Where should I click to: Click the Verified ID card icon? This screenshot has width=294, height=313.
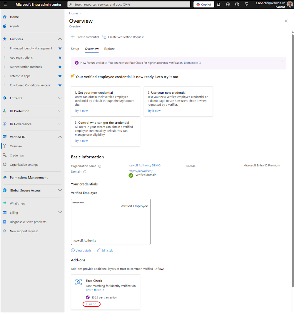pyautogui.click(x=5, y=137)
